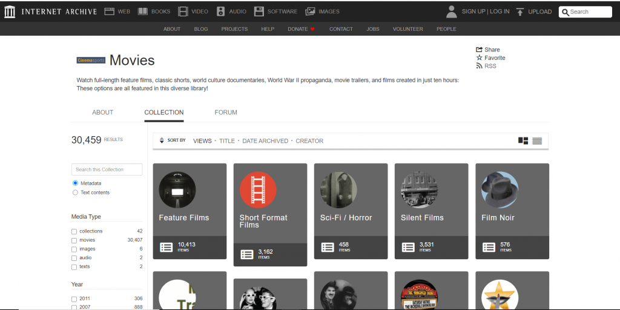Open the People menu item
The width and height of the screenshot is (620, 310).
pyautogui.click(x=446, y=29)
